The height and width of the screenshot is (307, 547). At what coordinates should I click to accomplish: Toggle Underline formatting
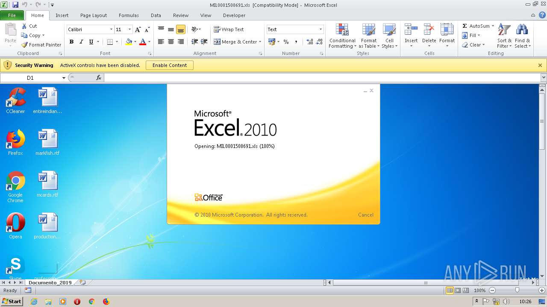point(91,42)
